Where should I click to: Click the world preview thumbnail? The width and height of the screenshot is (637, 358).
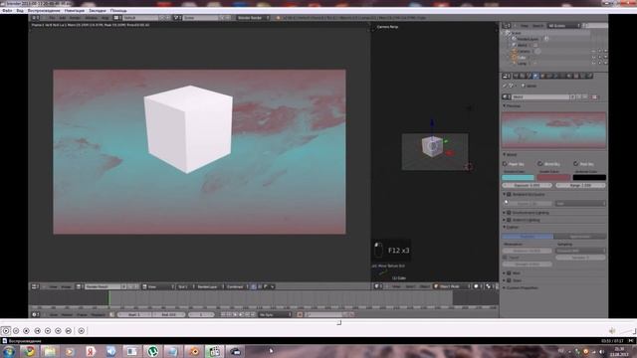pyautogui.click(x=553, y=130)
